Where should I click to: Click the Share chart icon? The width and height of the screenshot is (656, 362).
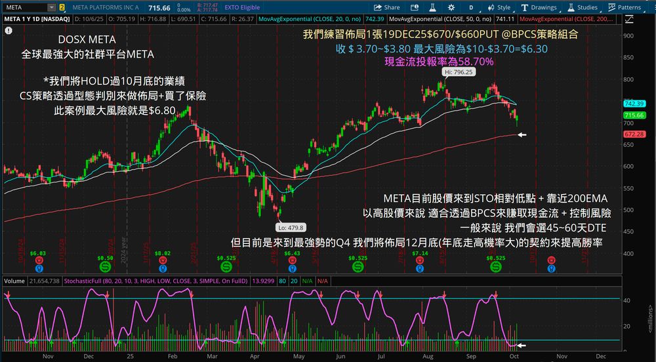(386, 7)
